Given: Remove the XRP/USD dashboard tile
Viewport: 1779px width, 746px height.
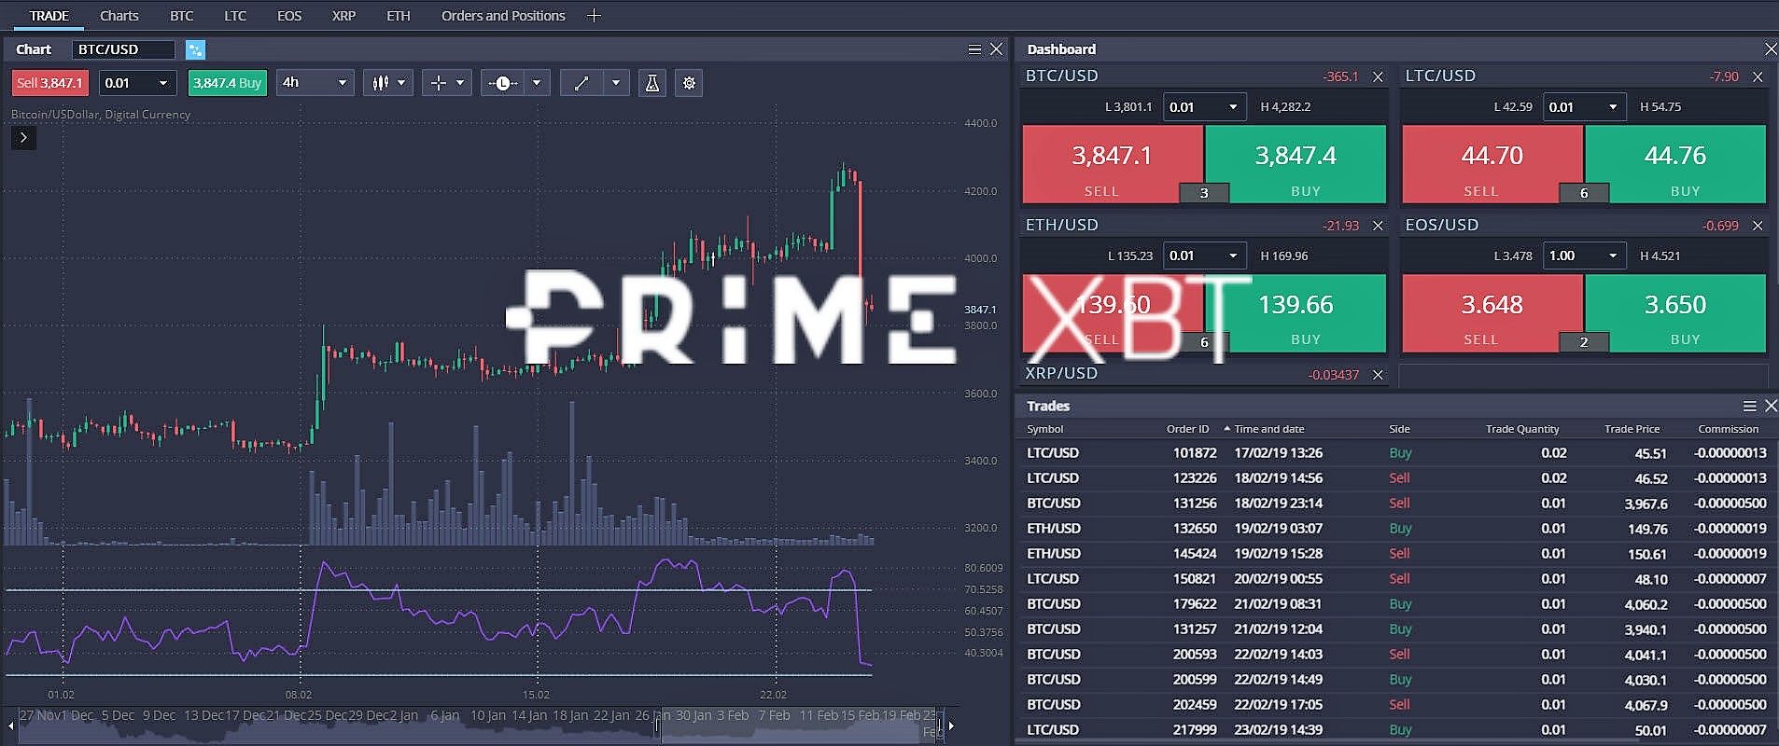Looking at the screenshot, I should (x=1378, y=375).
